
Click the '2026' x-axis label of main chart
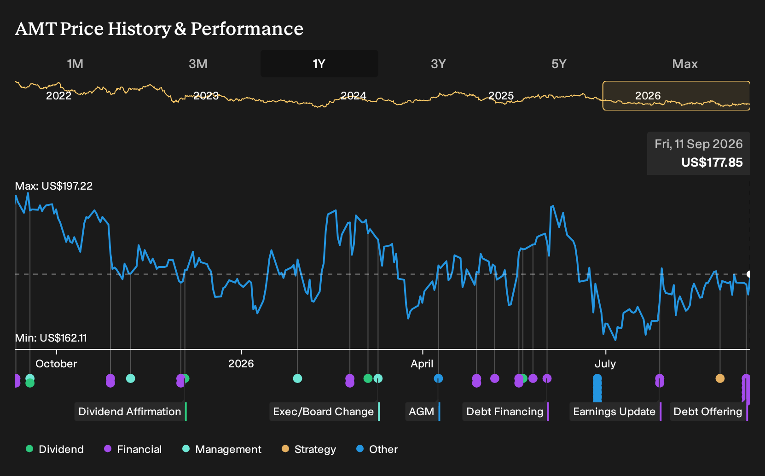[x=241, y=364]
